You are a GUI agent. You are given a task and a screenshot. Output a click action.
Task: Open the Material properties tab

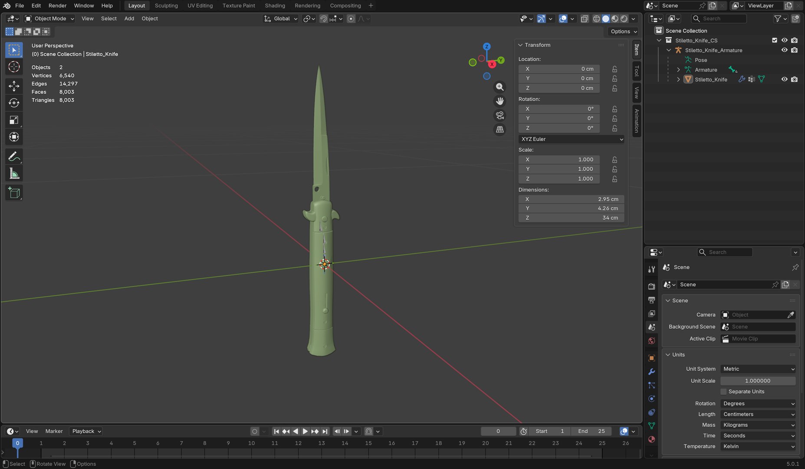[651, 439]
